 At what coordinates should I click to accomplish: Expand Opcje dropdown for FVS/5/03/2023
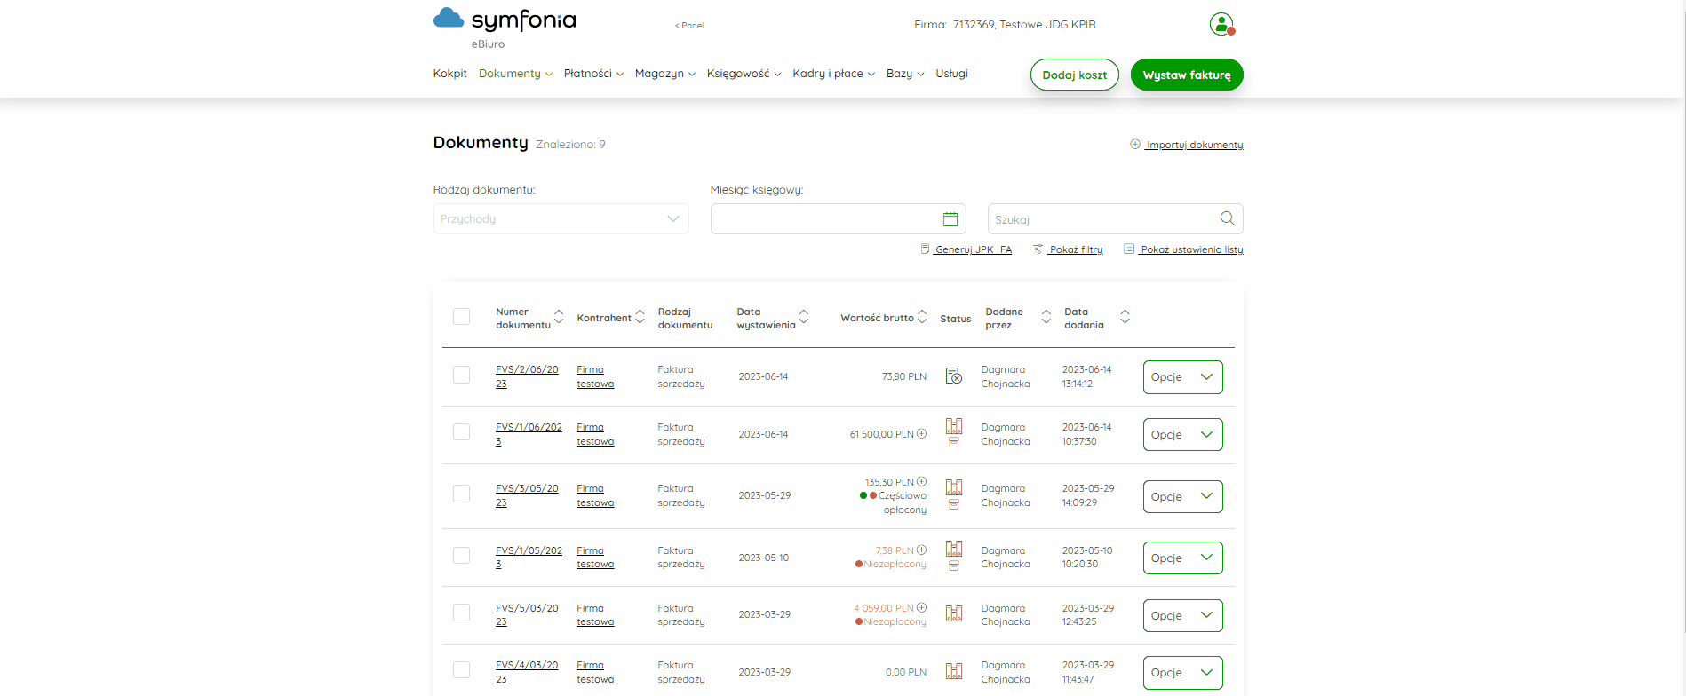click(1182, 616)
